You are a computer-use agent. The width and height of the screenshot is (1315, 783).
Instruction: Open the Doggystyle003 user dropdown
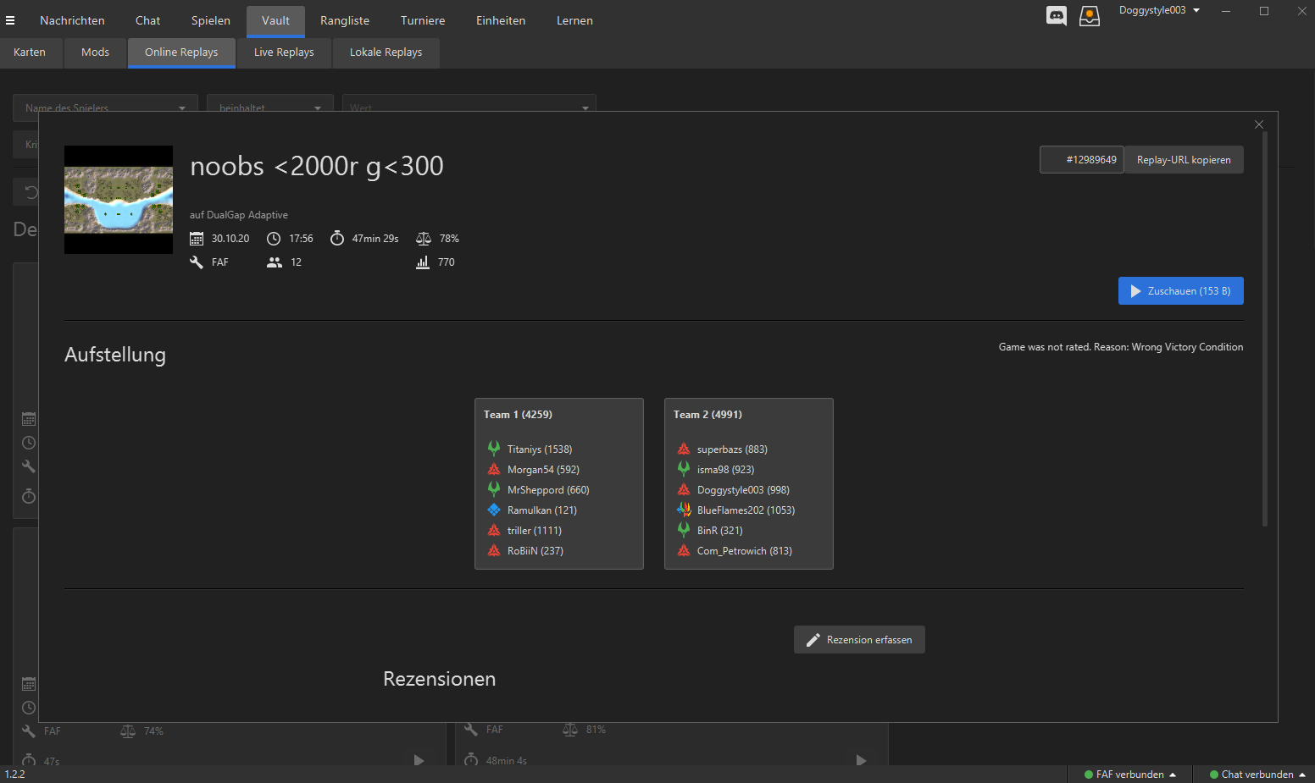(x=1159, y=10)
